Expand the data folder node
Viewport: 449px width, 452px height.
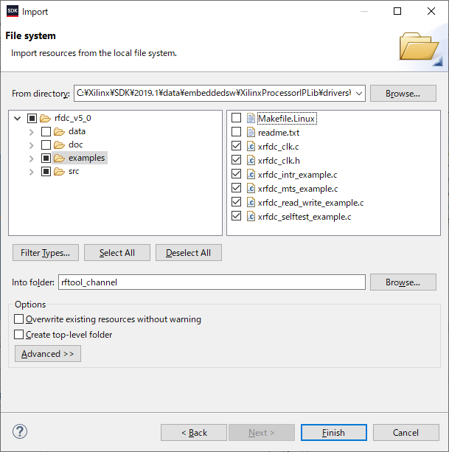tap(32, 132)
